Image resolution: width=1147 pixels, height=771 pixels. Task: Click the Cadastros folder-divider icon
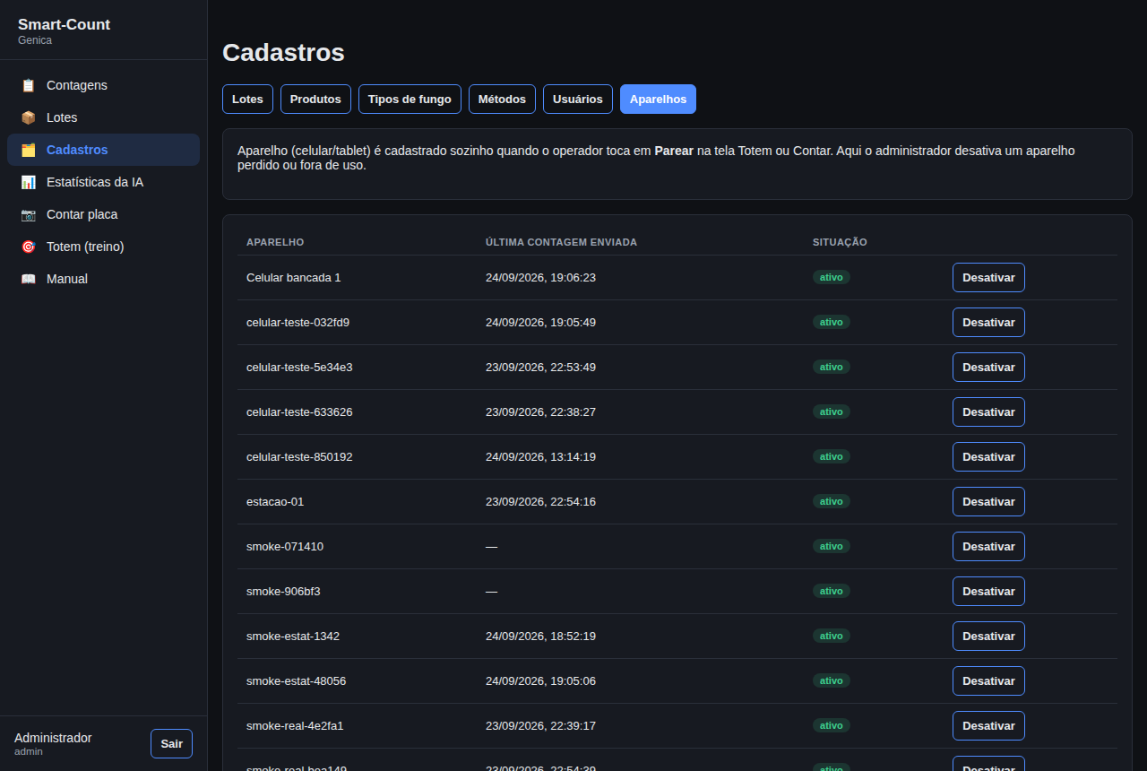(x=29, y=150)
